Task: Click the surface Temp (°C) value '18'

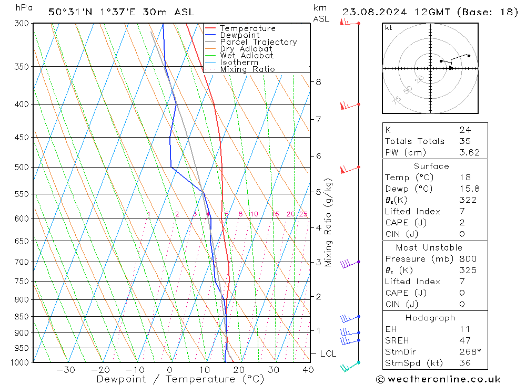Action: coord(465,178)
